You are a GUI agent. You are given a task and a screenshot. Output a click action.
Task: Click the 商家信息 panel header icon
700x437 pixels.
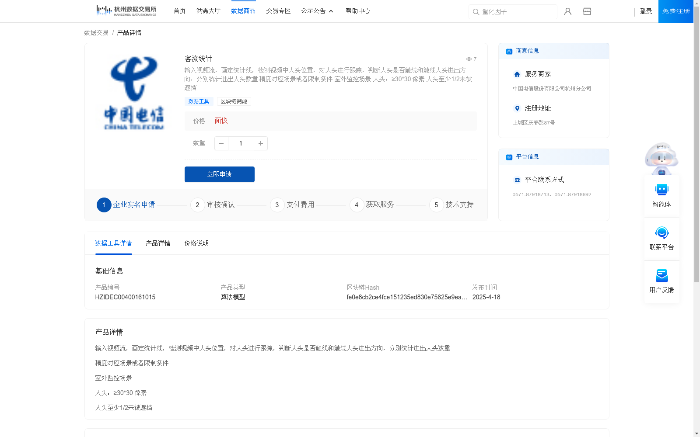tap(509, 51)
